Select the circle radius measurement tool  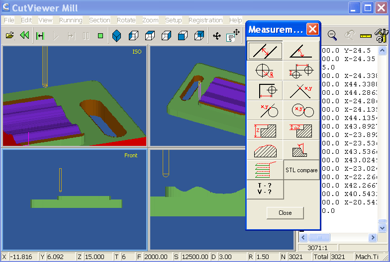265,70
